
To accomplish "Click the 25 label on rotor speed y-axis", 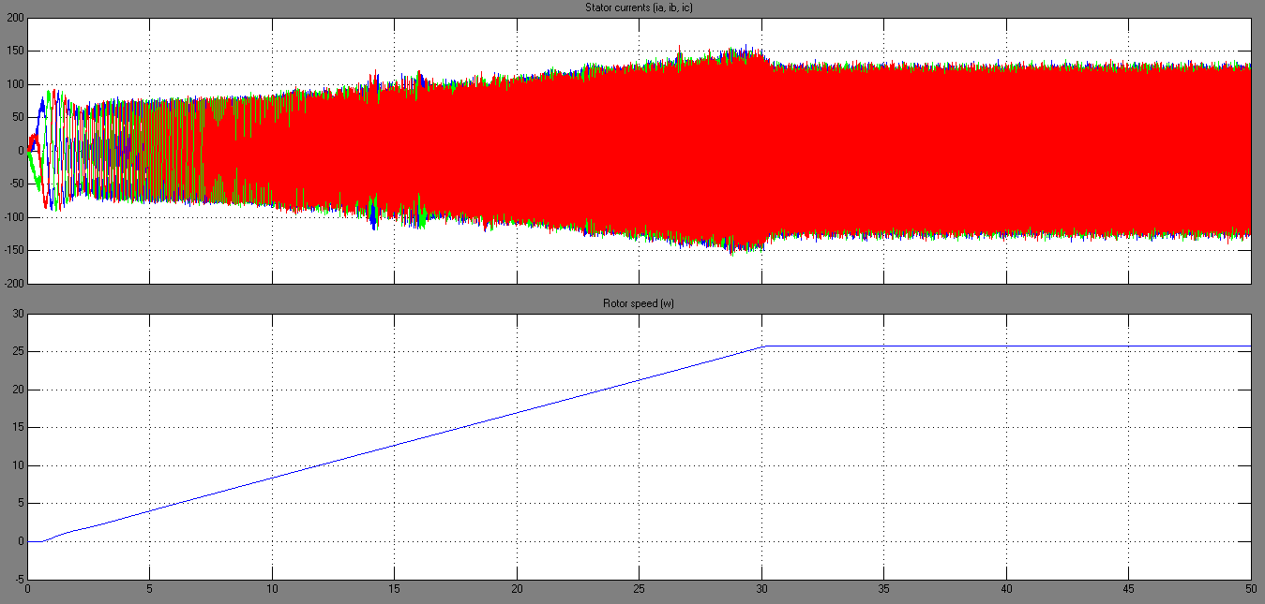I will pos(19,352).
